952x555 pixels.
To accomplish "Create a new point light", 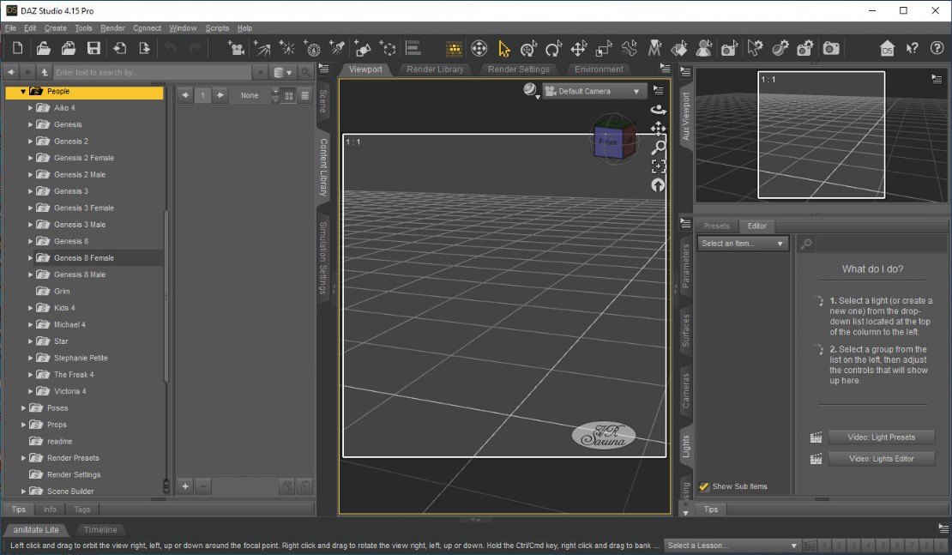I will 286,48.
